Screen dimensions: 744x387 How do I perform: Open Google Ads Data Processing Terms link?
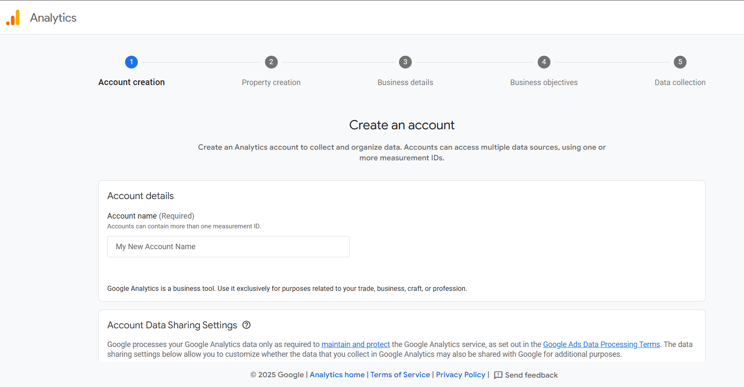tap(601, 344)
